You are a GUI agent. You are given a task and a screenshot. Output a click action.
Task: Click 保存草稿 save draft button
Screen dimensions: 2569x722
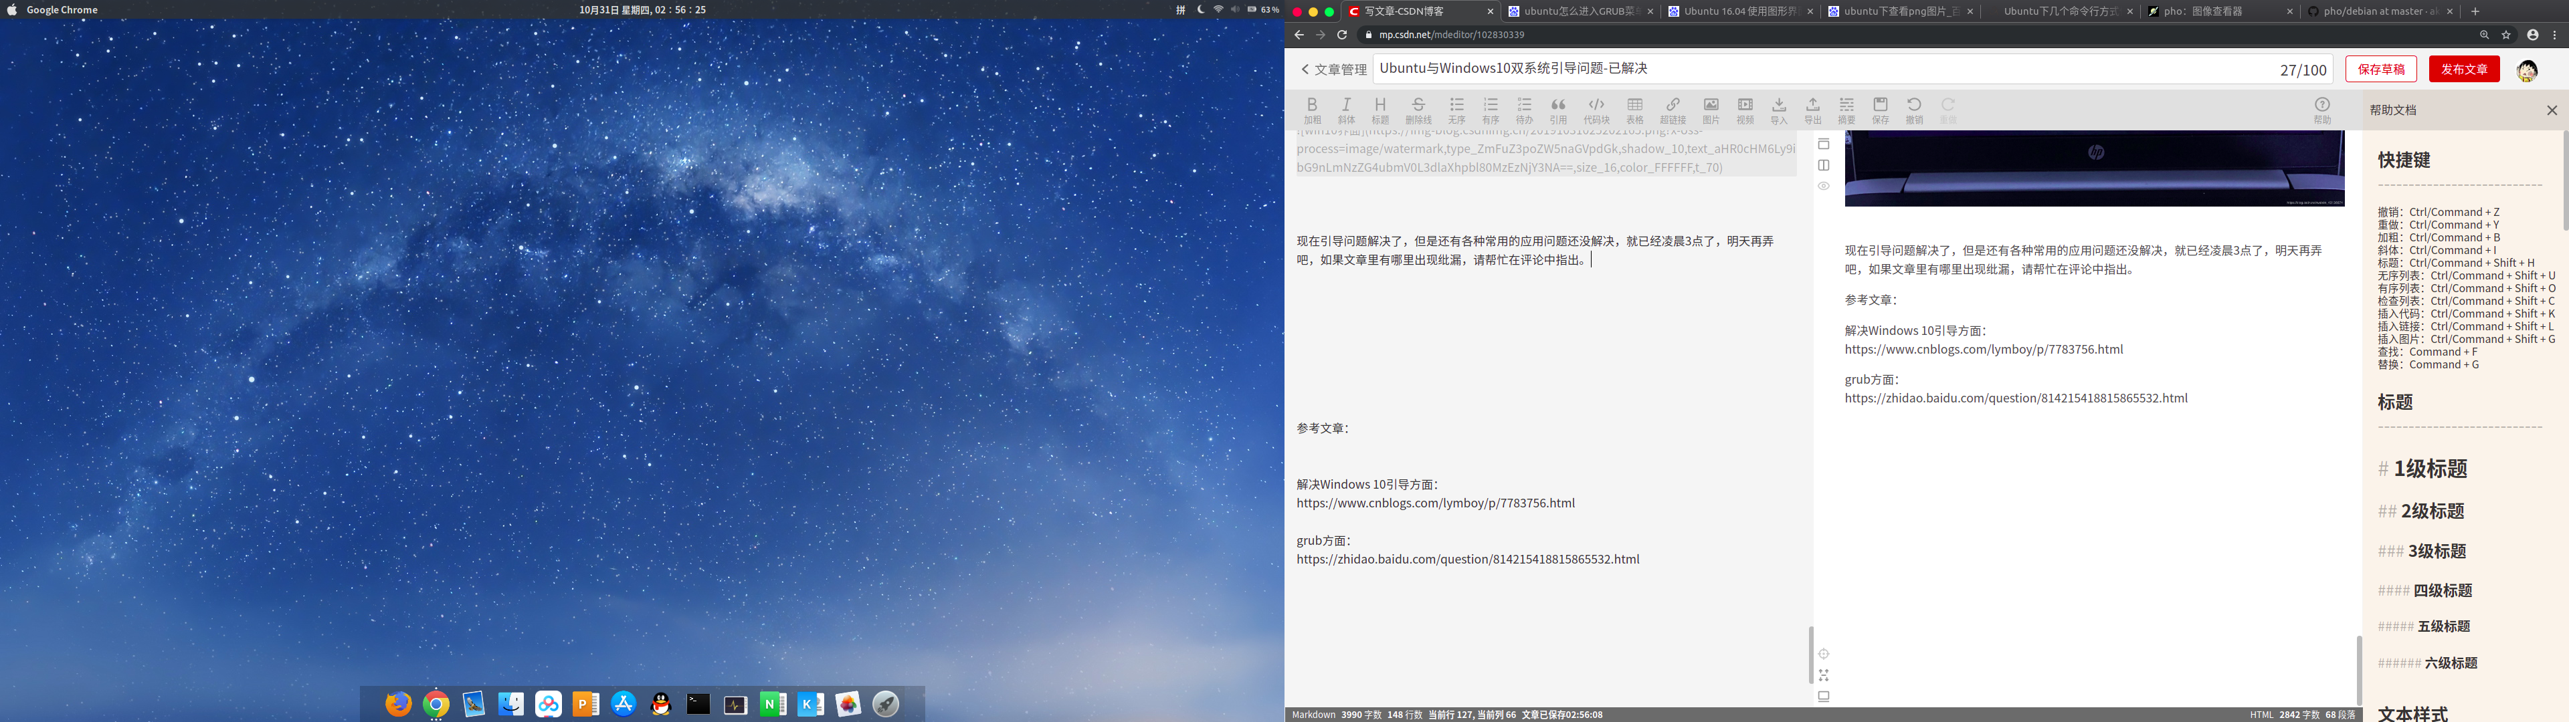click(x=2382, y=70)
